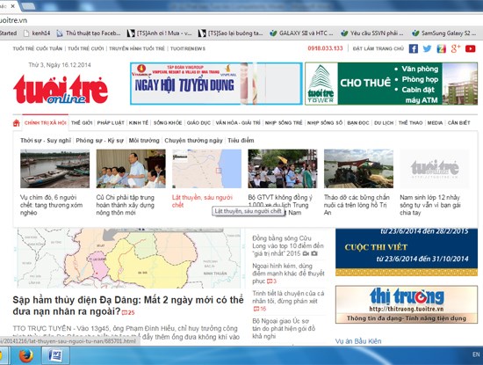Open the YouTube icon in header
This screenshot has width=483, height=365.
coord(470,48)
